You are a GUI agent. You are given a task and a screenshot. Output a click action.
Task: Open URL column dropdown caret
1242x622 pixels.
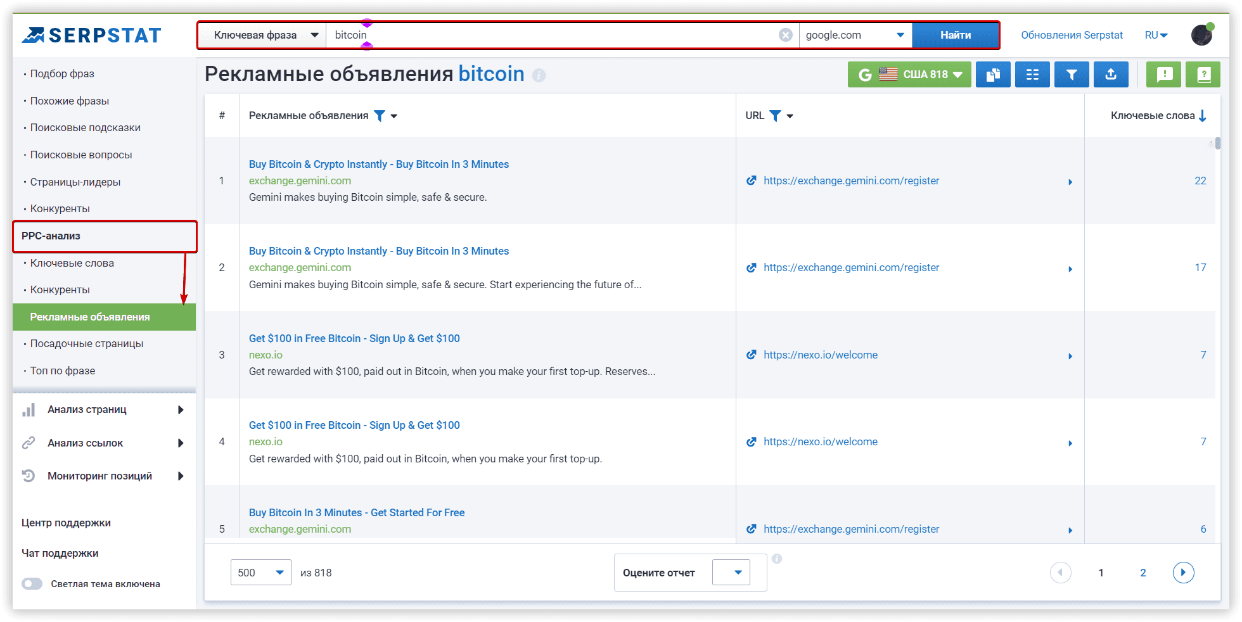coord(790,117)
